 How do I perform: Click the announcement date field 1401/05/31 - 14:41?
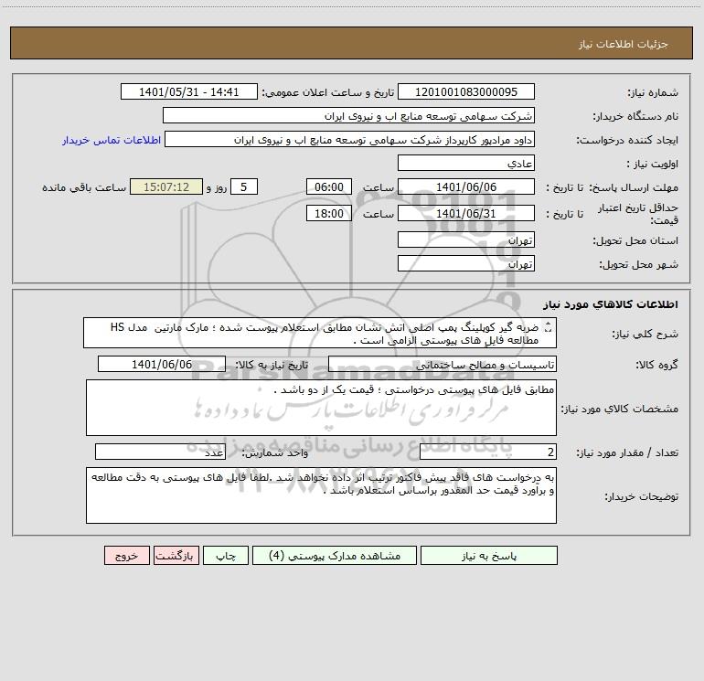[x=189, y=91]
